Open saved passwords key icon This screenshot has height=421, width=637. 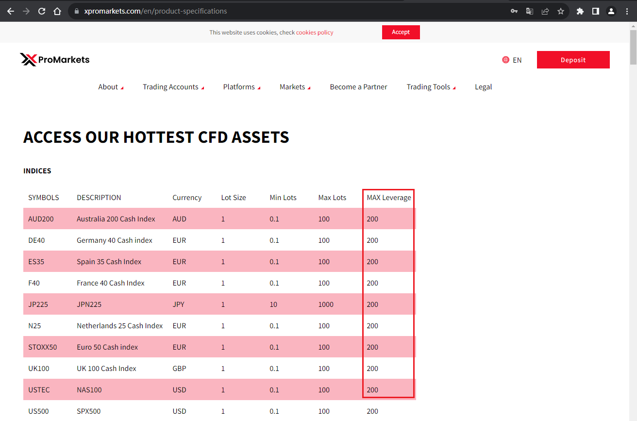pos(514,11)
